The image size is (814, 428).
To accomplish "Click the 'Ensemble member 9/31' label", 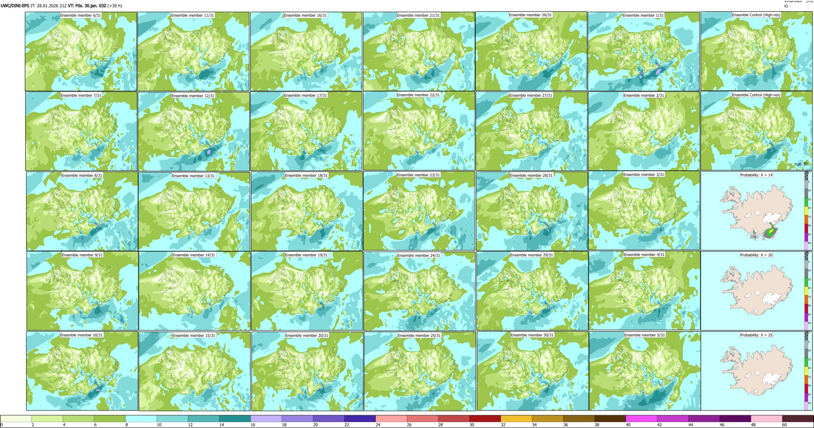I will coord(82,255).
